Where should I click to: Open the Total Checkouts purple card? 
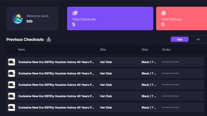[110, 19]
